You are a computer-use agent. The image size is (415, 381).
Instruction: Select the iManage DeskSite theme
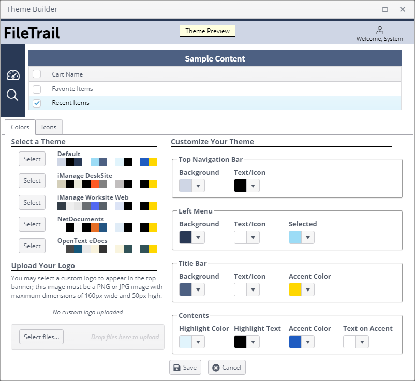tap(32, 181)
